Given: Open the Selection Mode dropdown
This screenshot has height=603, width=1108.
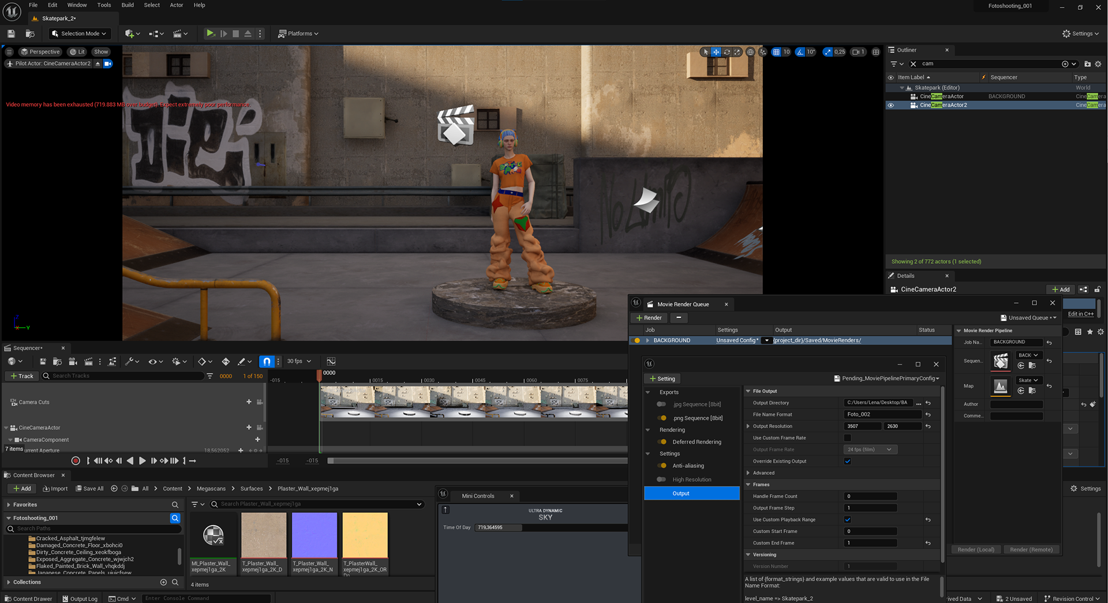Looking at the screenshot, I should point(79,33).
